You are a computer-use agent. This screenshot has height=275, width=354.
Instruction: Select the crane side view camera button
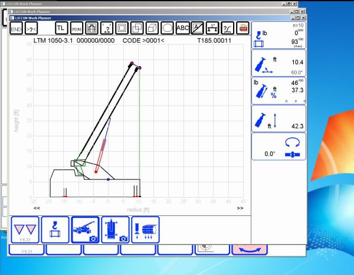pyautogui.click(x=85, y=230)
